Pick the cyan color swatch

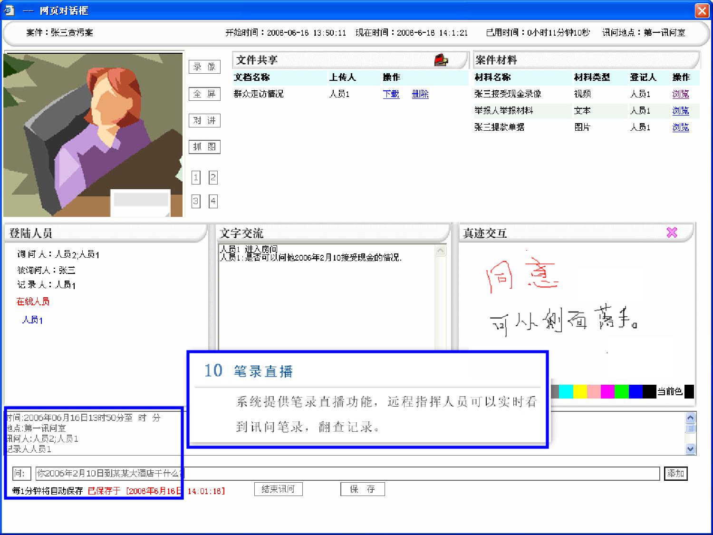(x=566, y=391)
